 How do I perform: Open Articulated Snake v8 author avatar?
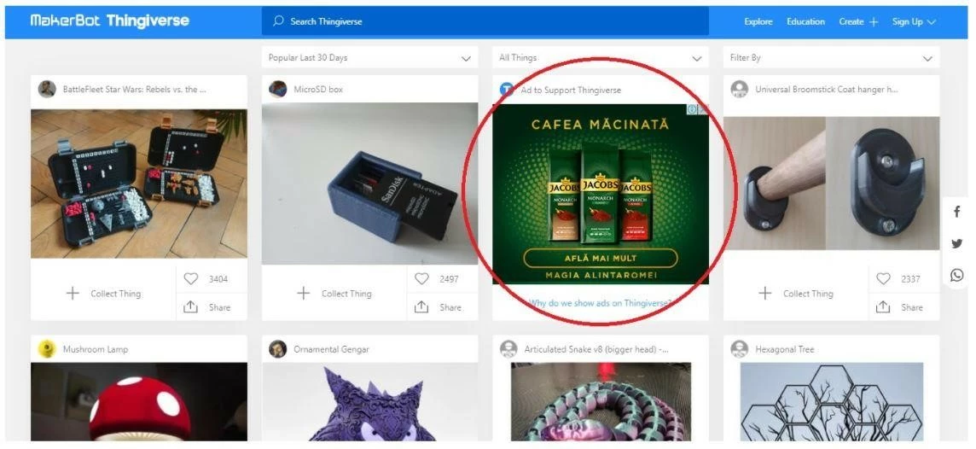click(508, 349)
